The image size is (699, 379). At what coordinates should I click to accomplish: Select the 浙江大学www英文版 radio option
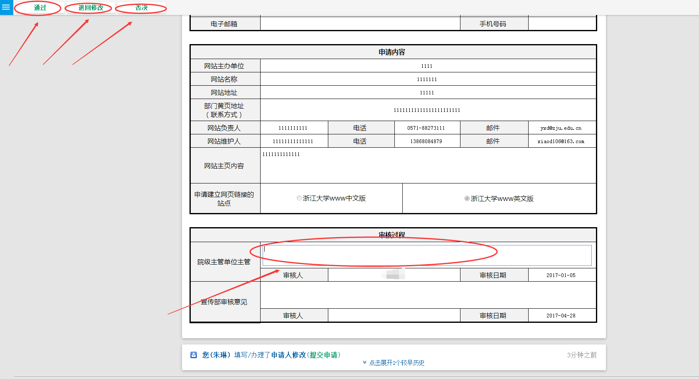467,199
